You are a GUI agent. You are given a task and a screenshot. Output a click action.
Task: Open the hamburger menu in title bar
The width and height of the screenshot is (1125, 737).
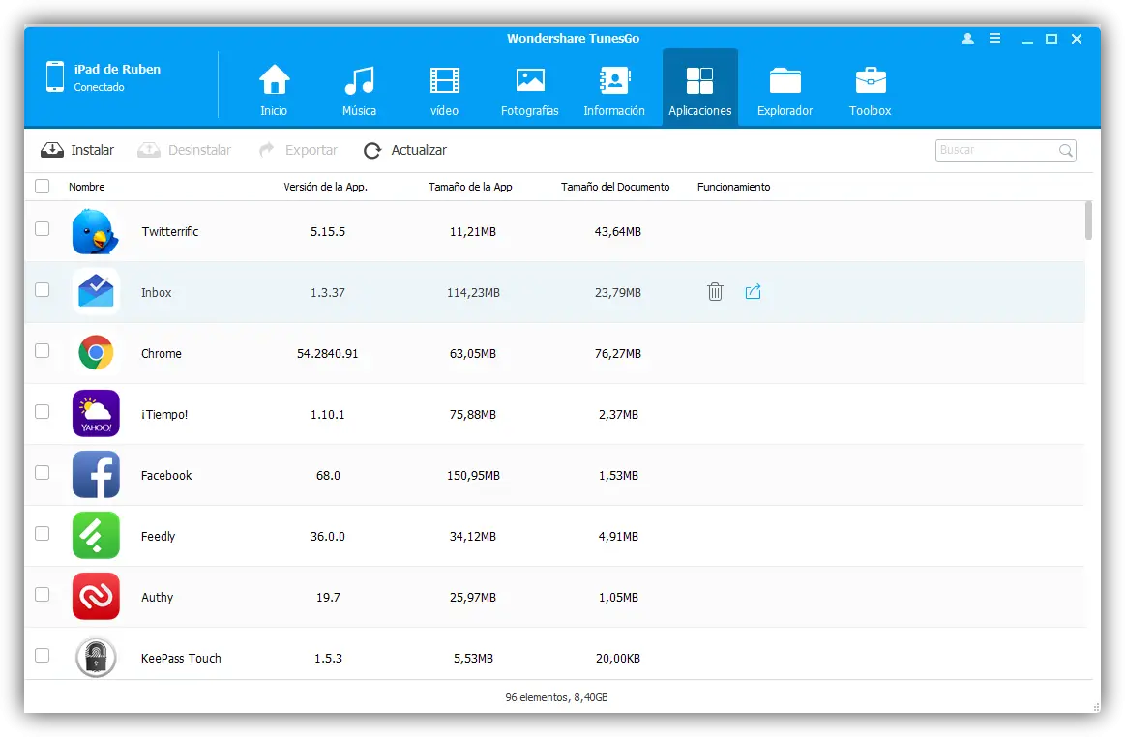(994, 38)
